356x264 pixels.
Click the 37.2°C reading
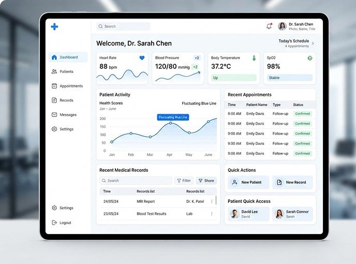pyautogui.click(x=221, y=67)
